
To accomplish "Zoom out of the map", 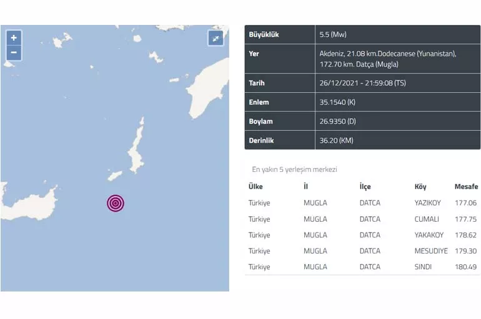I will pos(14,52).
